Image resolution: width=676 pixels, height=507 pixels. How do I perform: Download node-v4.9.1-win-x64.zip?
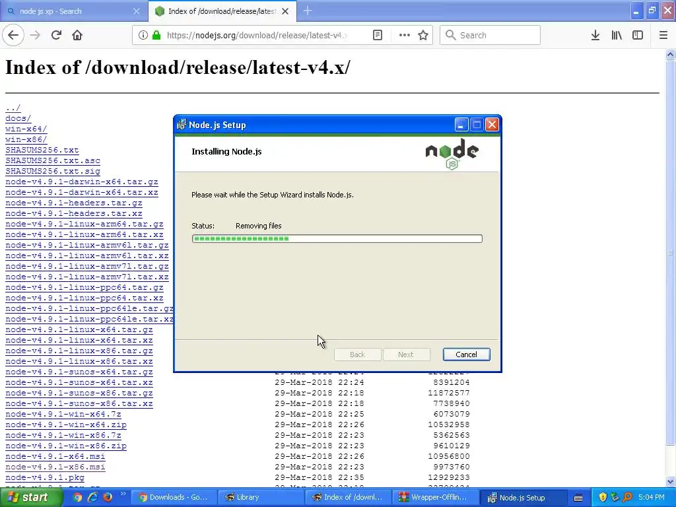coord(66,424)
